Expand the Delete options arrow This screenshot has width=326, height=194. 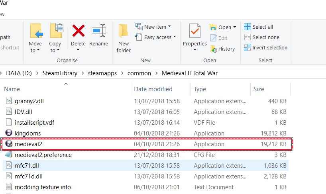point(78,50)
